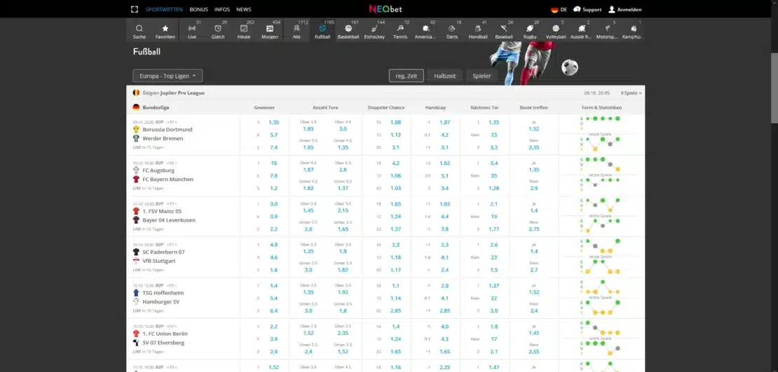Pick draw odds 5.7 Dortmund match

tap(274, 135)
